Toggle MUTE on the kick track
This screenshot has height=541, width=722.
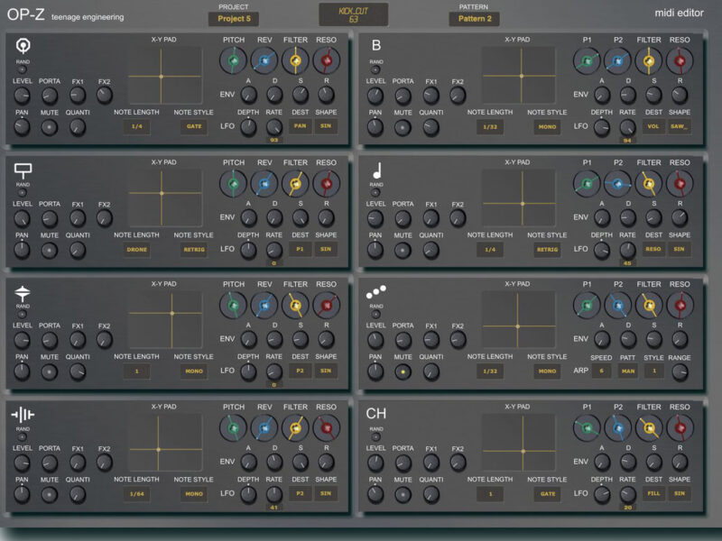pos(50,126)
